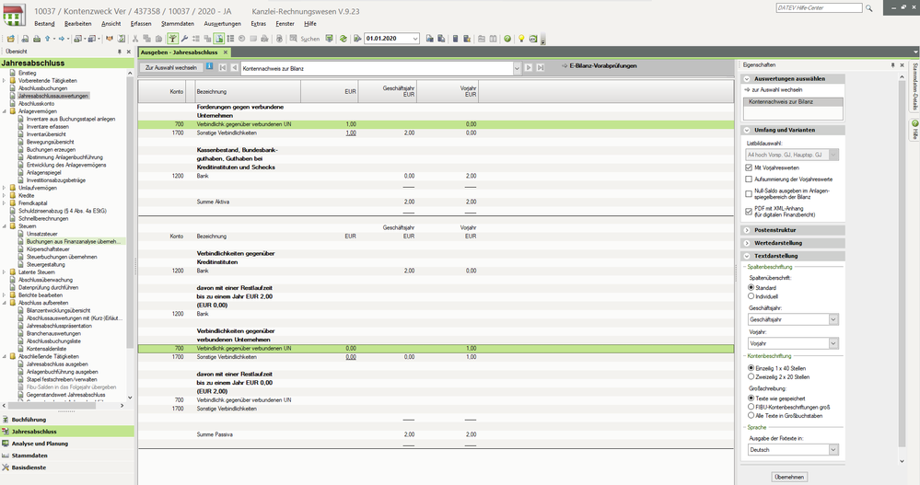
Task: Open the Bestand menu
Action: 44,23
